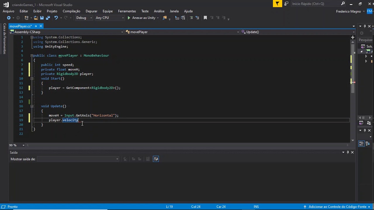The height and width of the screenshot is (210, 374).
Task: Collapse the Start() method outline
Action: [32, 78]
